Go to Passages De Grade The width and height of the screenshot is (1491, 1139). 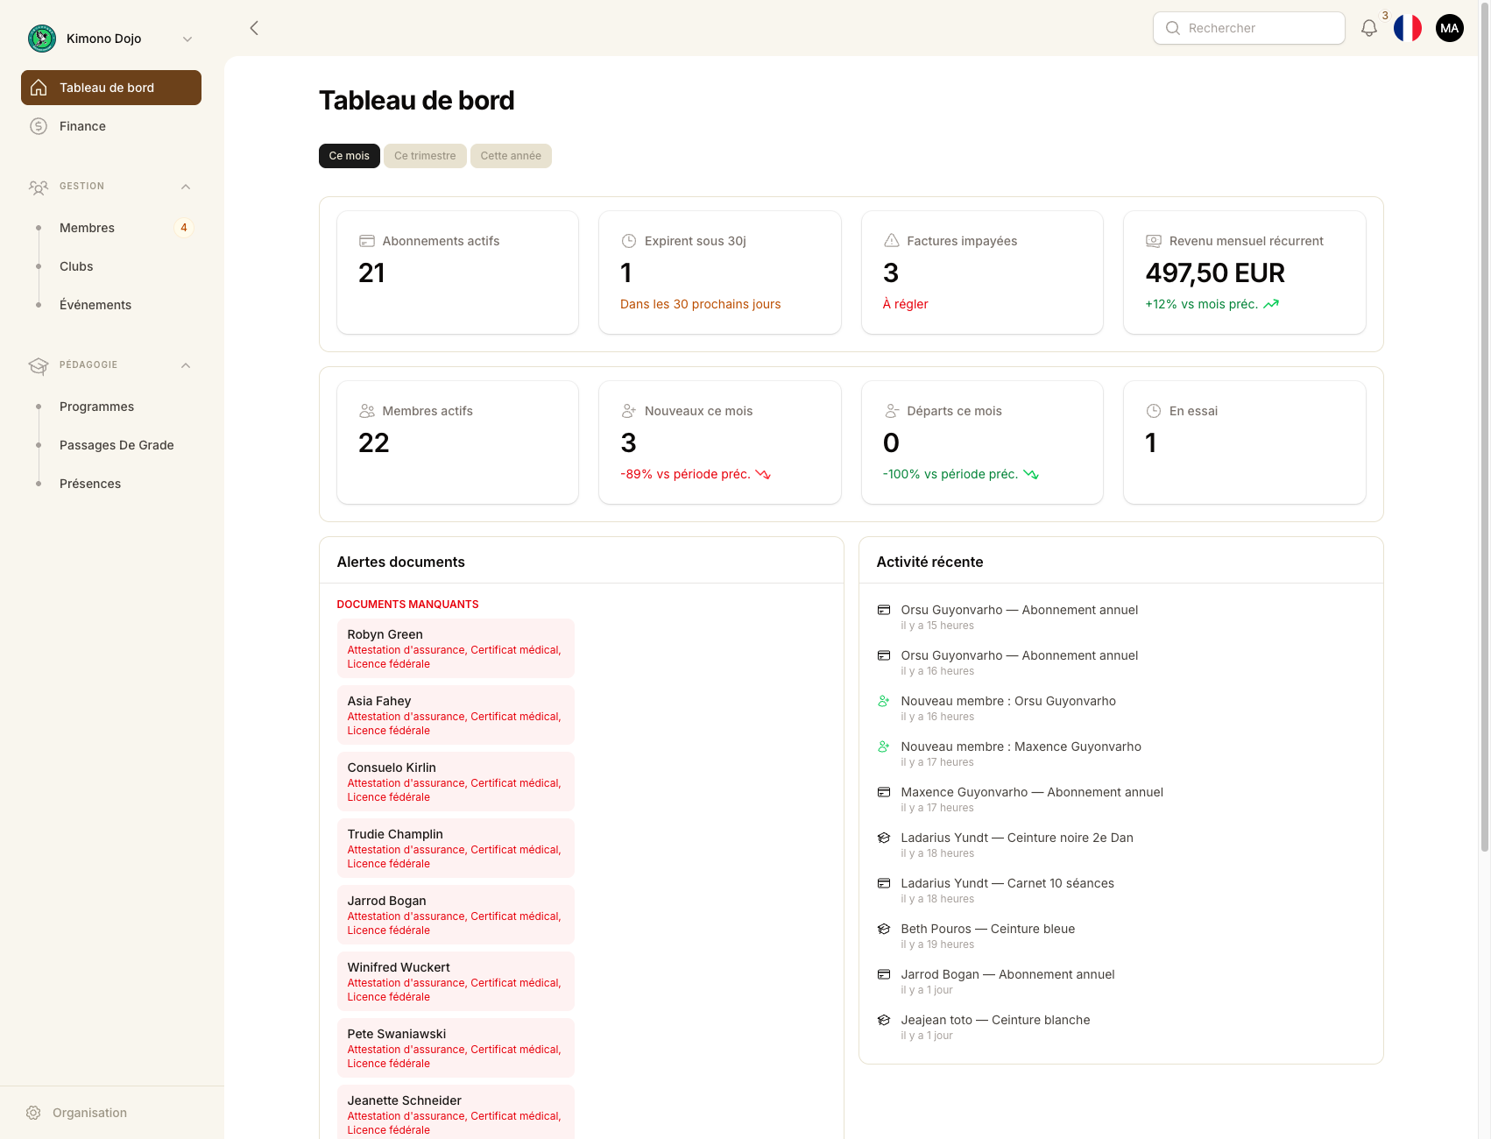(x=117, y=445)
